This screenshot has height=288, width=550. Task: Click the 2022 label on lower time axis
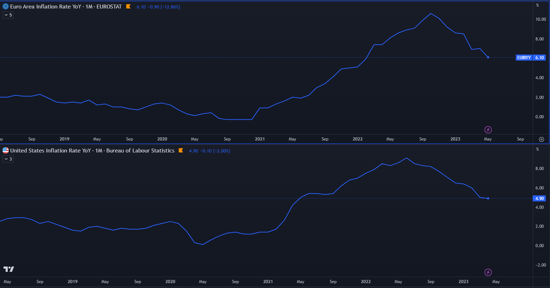pos(366,282)
